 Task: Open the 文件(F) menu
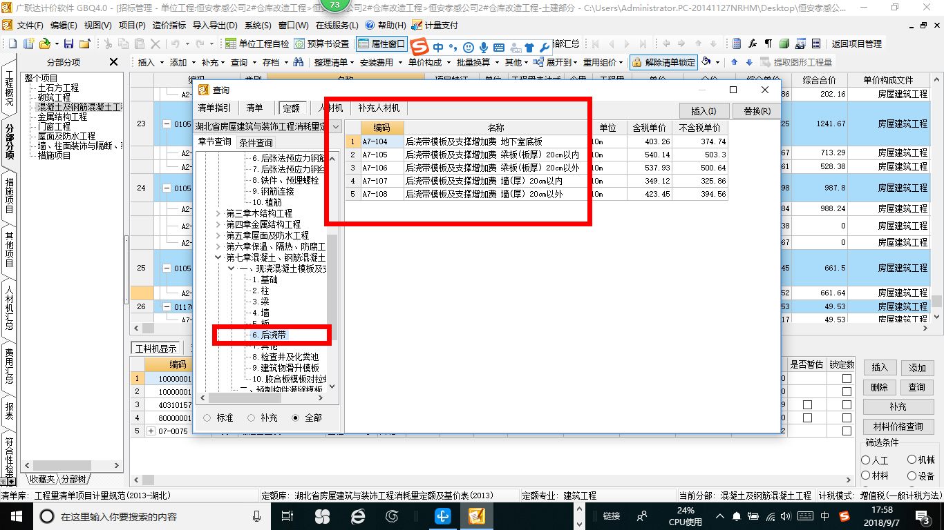pyautogui.click(x=30, y=25)
